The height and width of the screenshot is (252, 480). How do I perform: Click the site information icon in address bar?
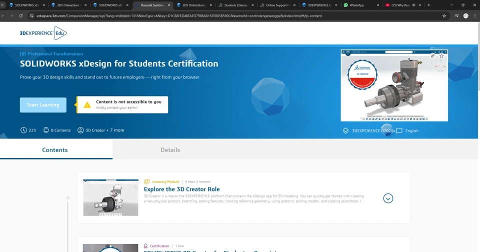pyautogui.click(x=31, y=16)
